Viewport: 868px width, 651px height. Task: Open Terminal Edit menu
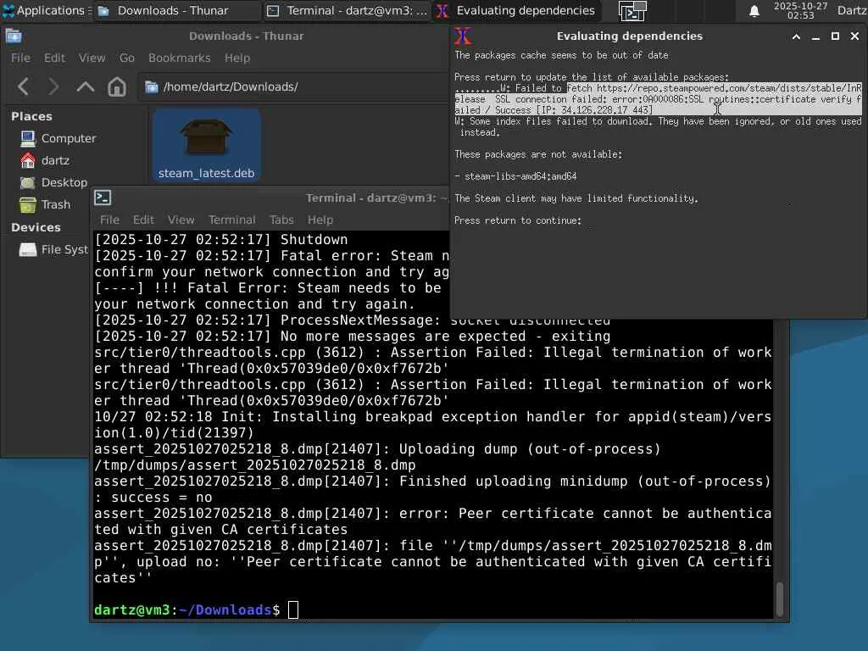coord(143,220)
